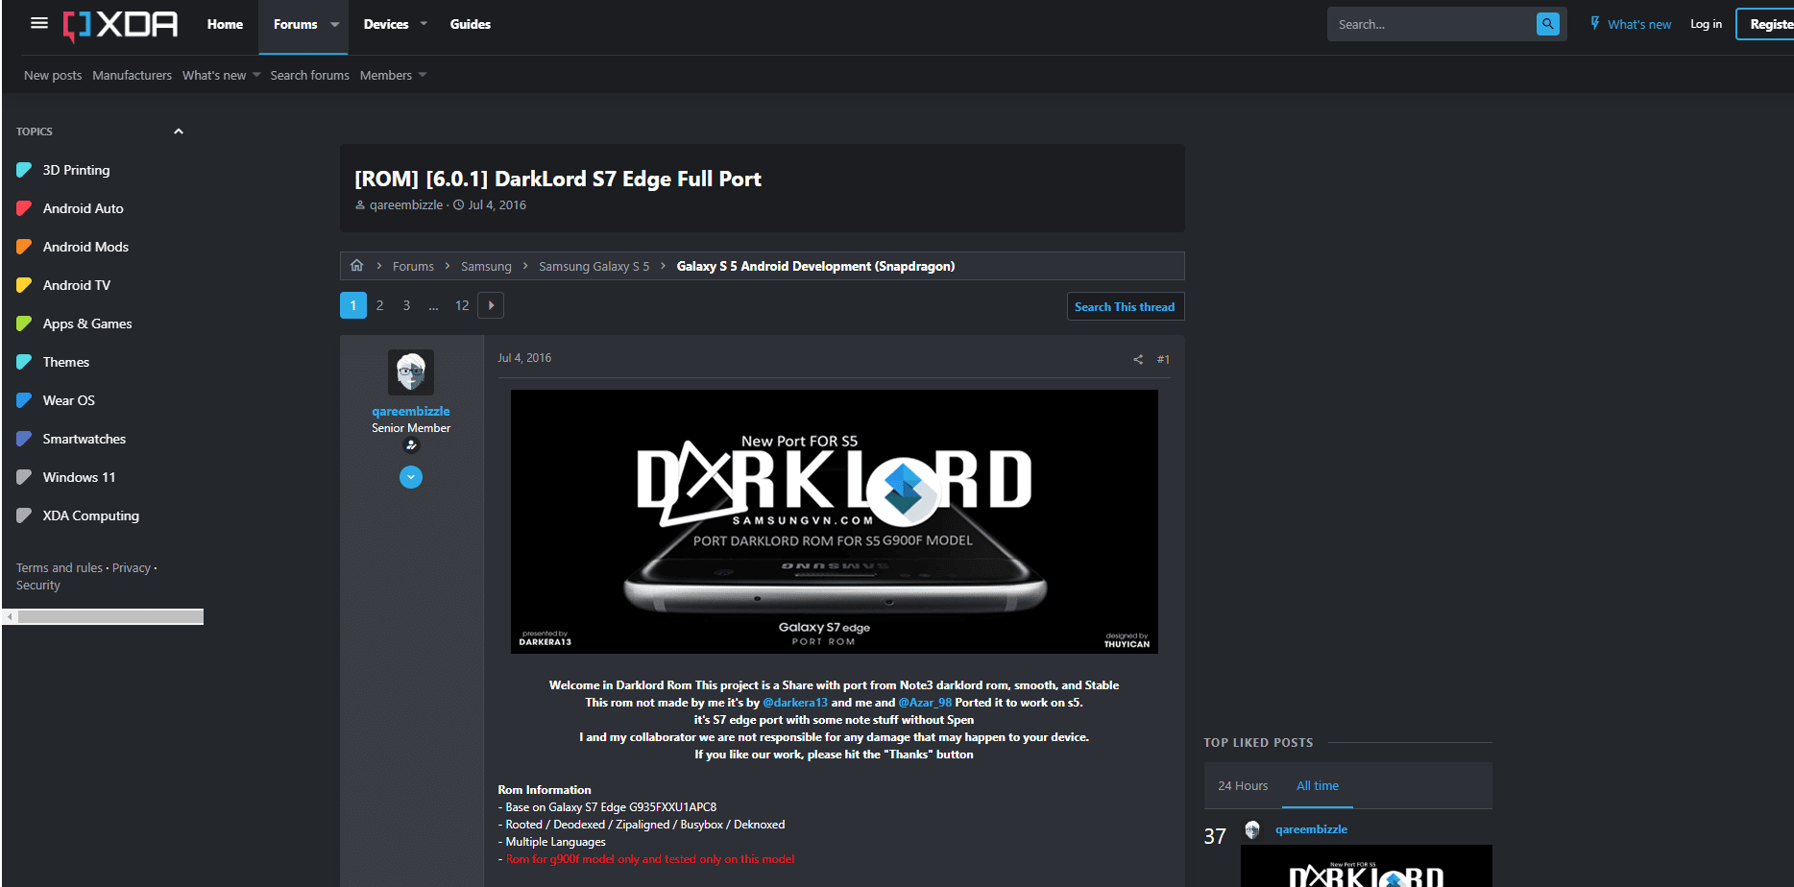Click the @Azar_98 mention
Viewport: 1794px width, 887px height.
pyautogui.click(x=925, y=703)
